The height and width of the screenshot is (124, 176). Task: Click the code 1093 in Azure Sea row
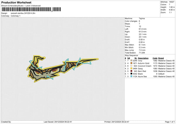click(x=155, y=77)
